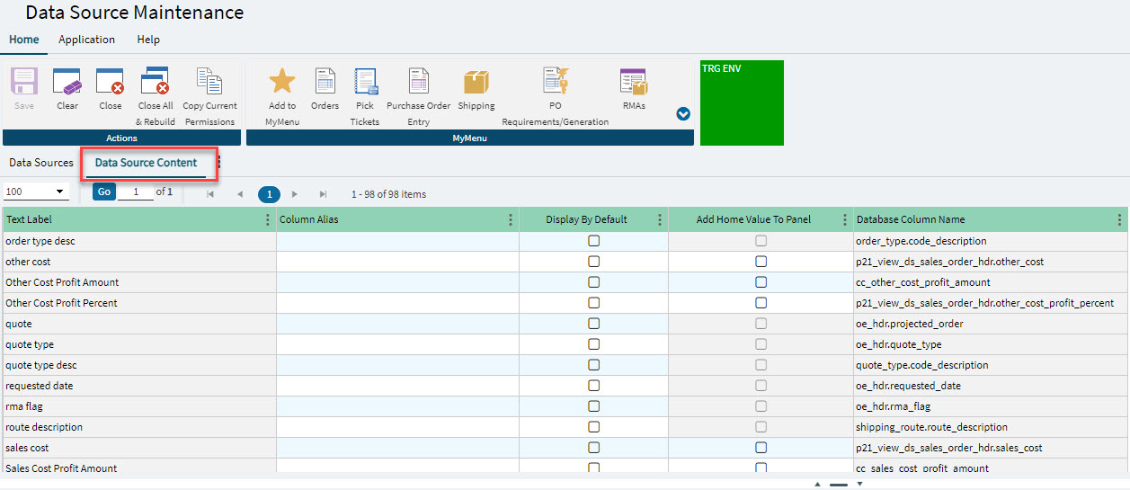Check Display By Default for other cost
The height and width of the screenshot is (490, 1130).
(x=593, y=262)
